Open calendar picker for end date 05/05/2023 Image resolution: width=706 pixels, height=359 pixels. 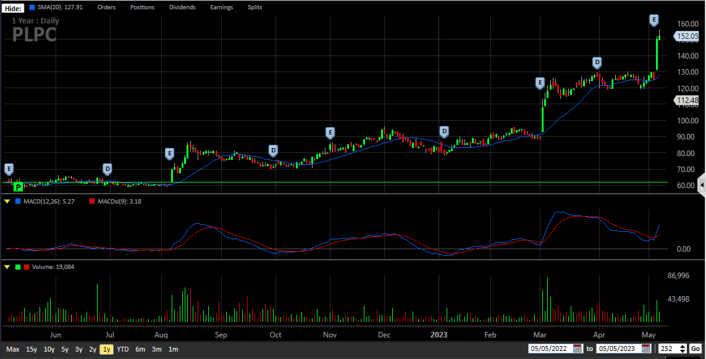click(646, 349)
